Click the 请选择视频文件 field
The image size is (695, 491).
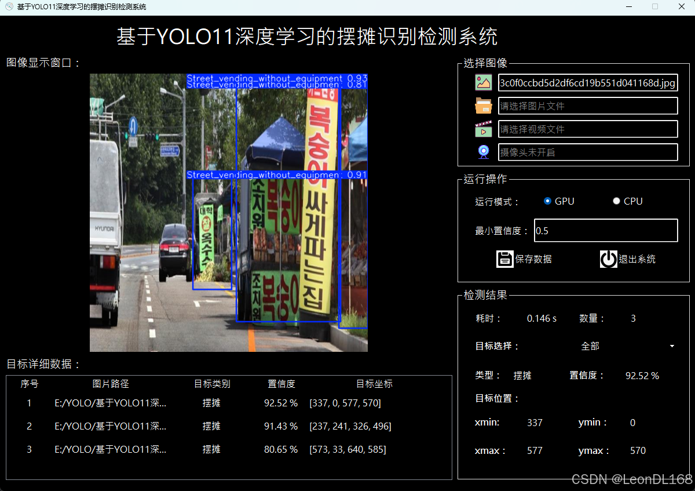[x=588, y=129]
